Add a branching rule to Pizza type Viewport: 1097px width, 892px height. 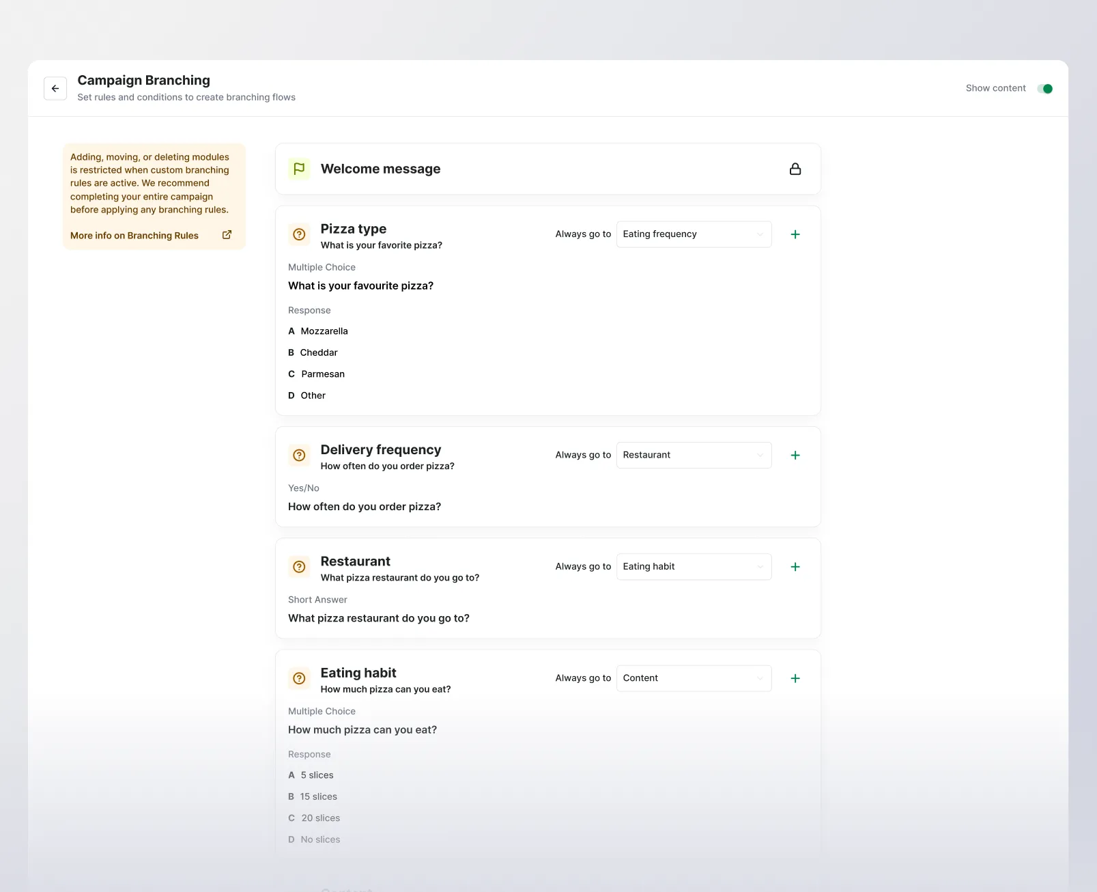795,234
